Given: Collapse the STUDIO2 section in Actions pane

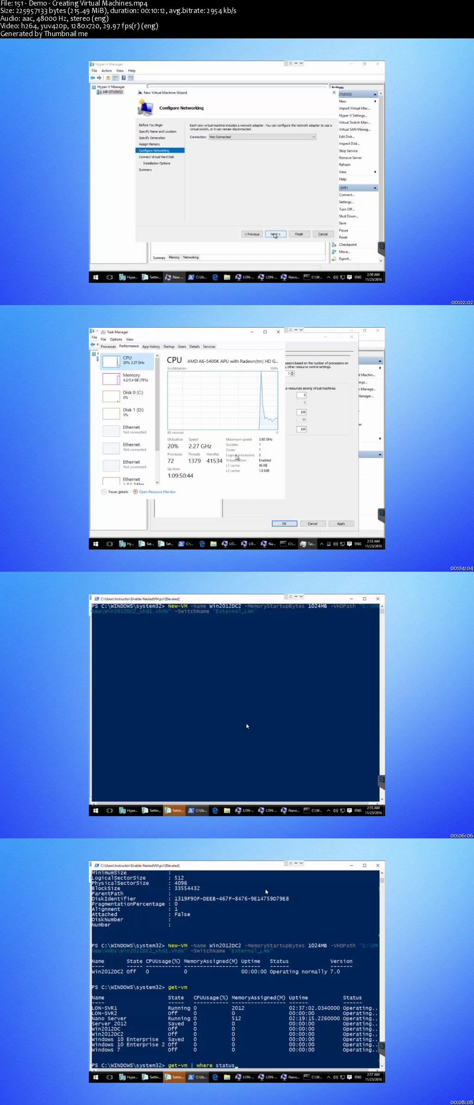Looking at the screenshot, I should click(375, 94).
